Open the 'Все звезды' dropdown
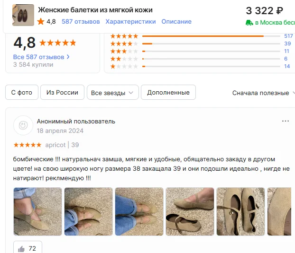The width and height of the screenshot is (295, 253). point(113,92)
